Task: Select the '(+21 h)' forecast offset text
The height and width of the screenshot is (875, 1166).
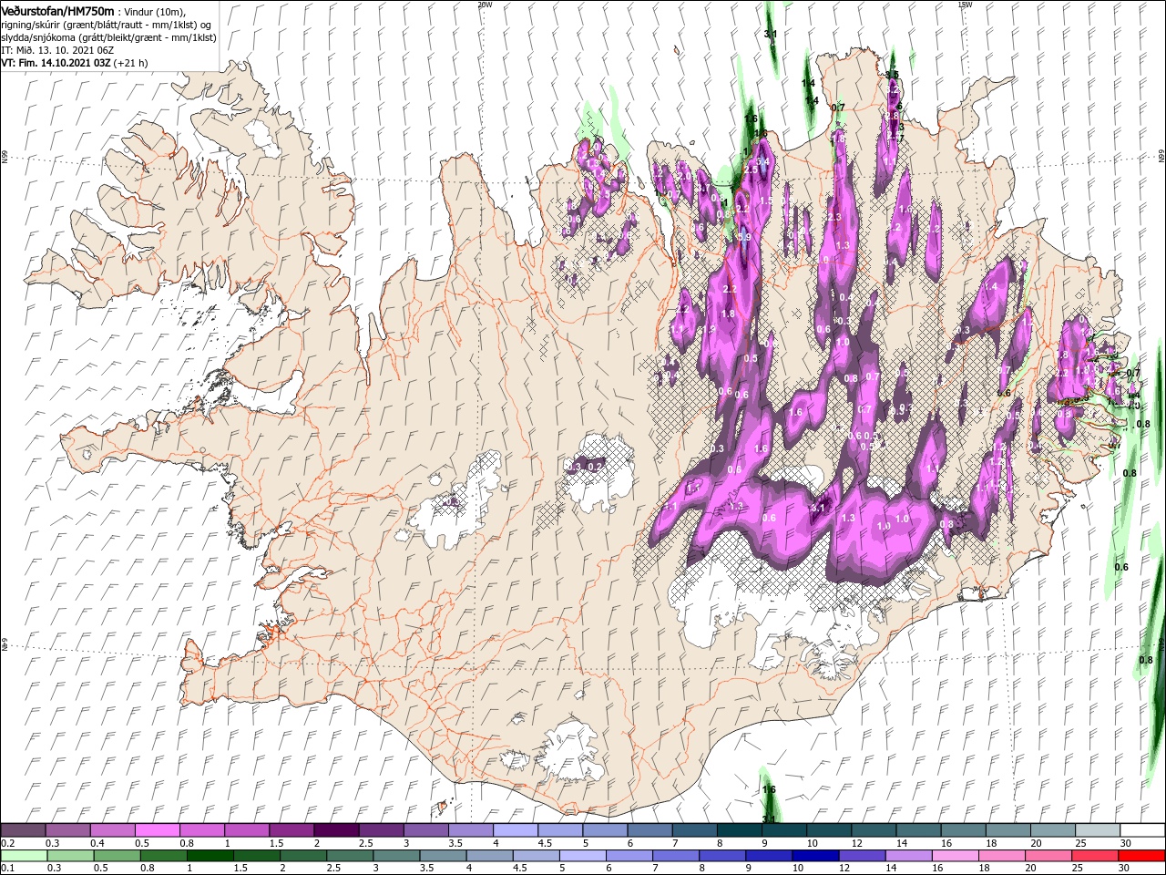Action: [131, 63]
